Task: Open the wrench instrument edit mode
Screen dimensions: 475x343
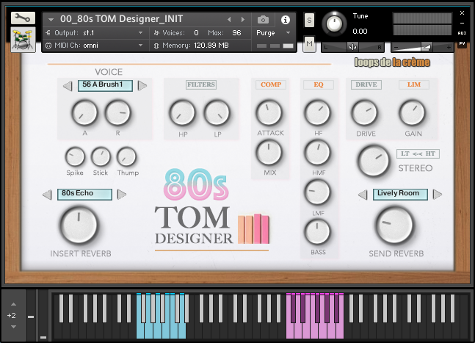Action: (x=23, y=18)
